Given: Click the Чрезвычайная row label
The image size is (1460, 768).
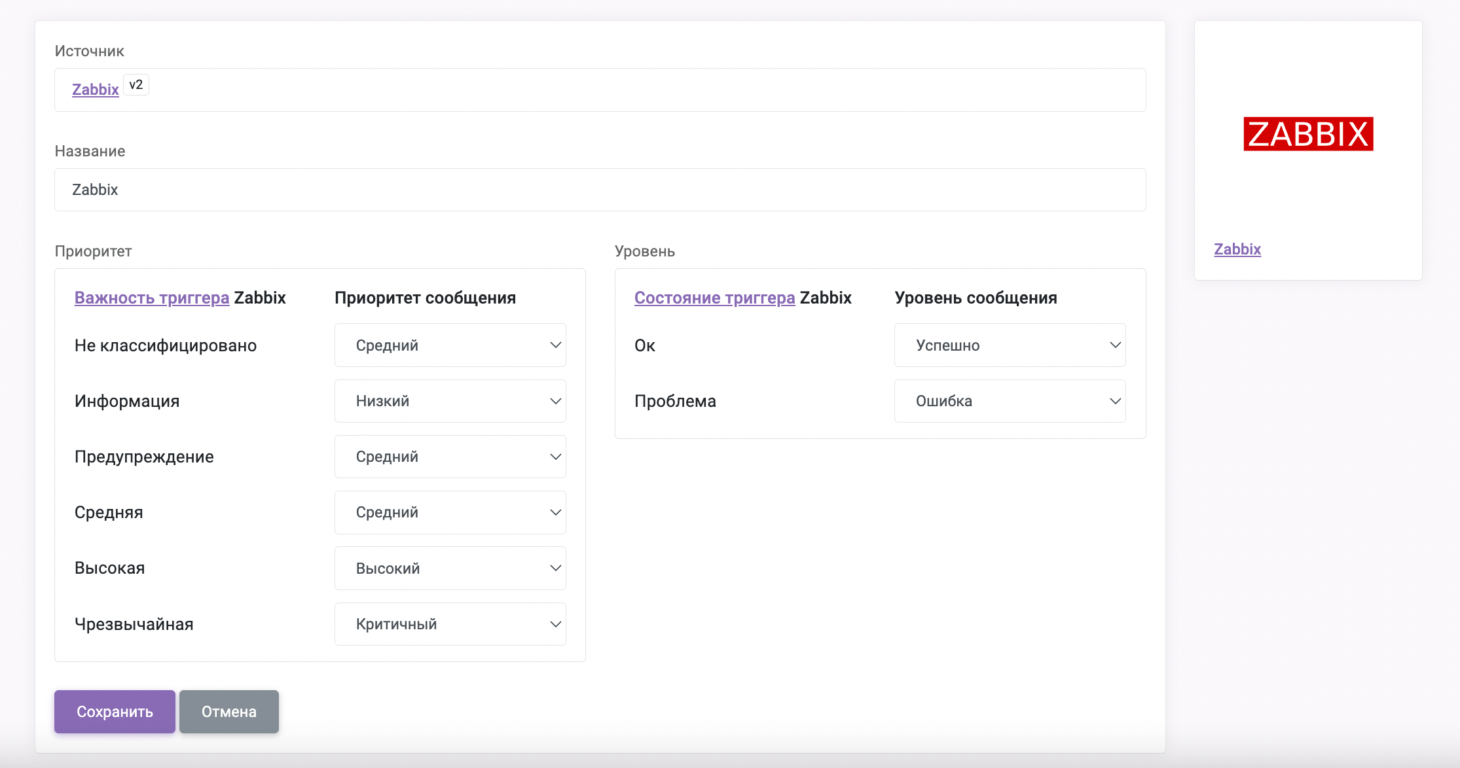Looking at the screenshot, I should click(134, 624).
